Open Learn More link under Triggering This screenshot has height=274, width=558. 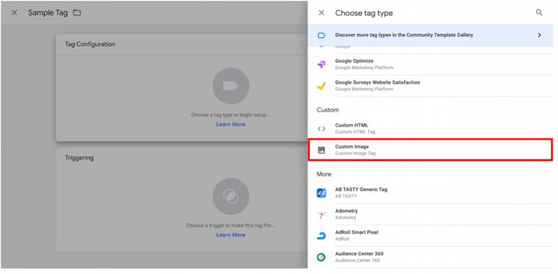coord(231,235)
